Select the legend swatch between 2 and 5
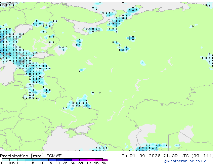Viewport: 213px width, 164px height. tap(29, 160)
